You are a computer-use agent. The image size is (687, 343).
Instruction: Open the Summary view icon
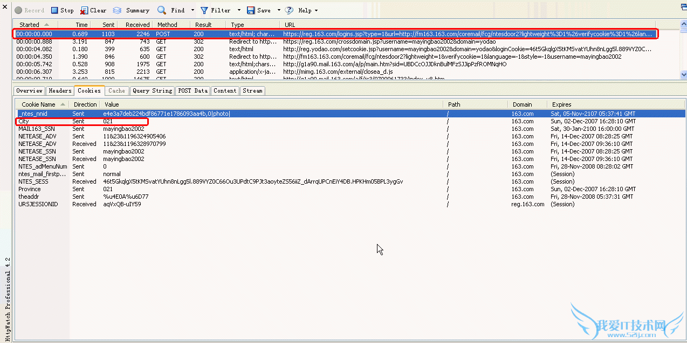click(117, 10)
